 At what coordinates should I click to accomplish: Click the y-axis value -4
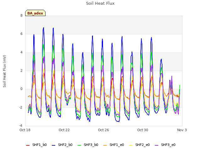(x=21, y=126)
